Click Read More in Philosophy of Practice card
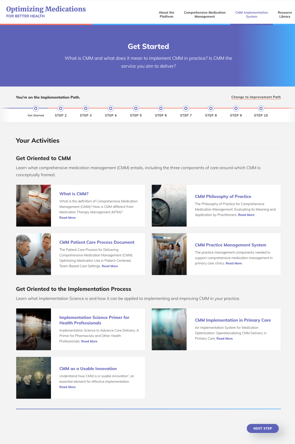The image size is (295, 444). coord(246,215)
